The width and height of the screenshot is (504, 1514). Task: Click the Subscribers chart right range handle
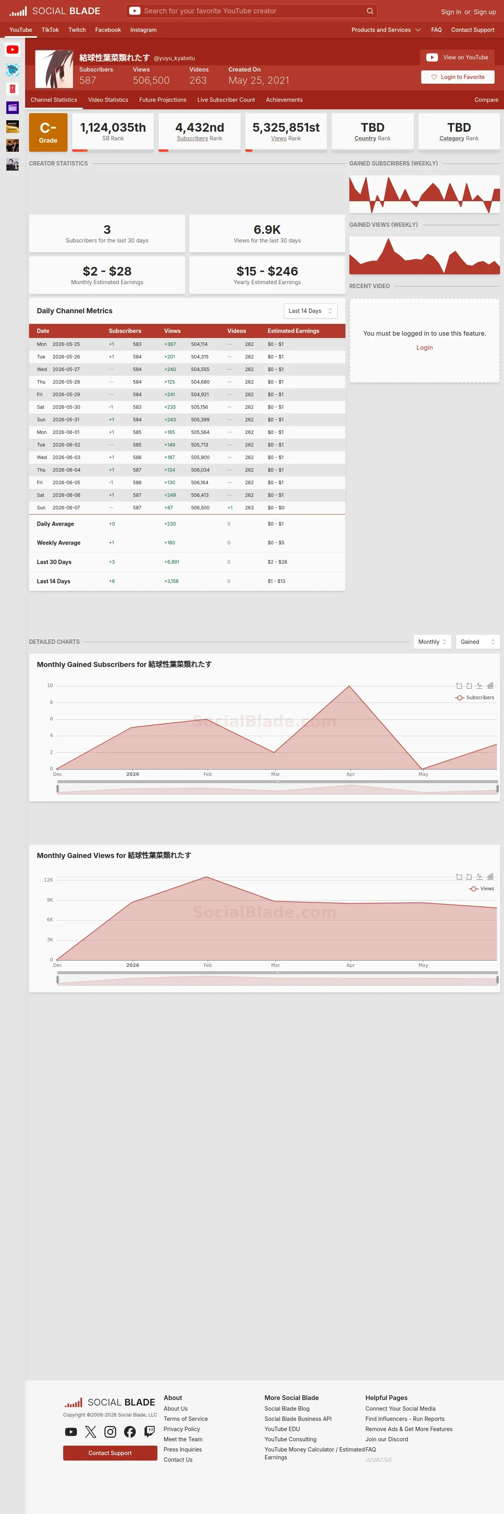coord(498,789)
